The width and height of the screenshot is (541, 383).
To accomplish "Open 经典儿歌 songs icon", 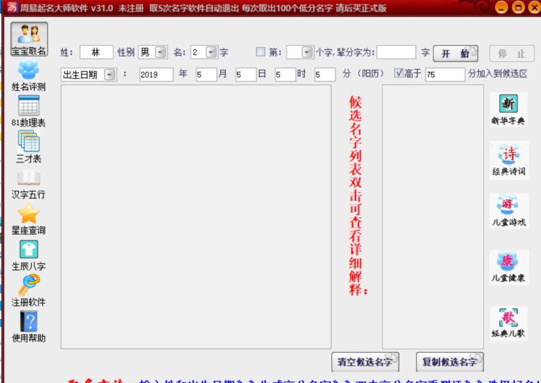I will (508, 323).
